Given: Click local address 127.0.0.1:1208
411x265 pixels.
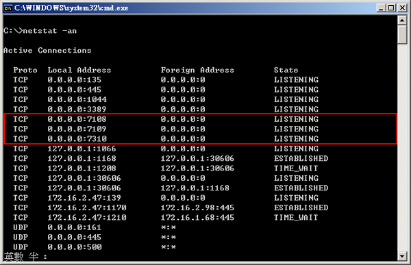Looking at the screenshot, I should click(x=82, y=168).
